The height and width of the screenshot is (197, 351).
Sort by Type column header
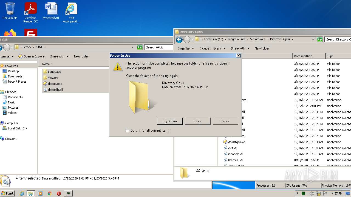338,56
